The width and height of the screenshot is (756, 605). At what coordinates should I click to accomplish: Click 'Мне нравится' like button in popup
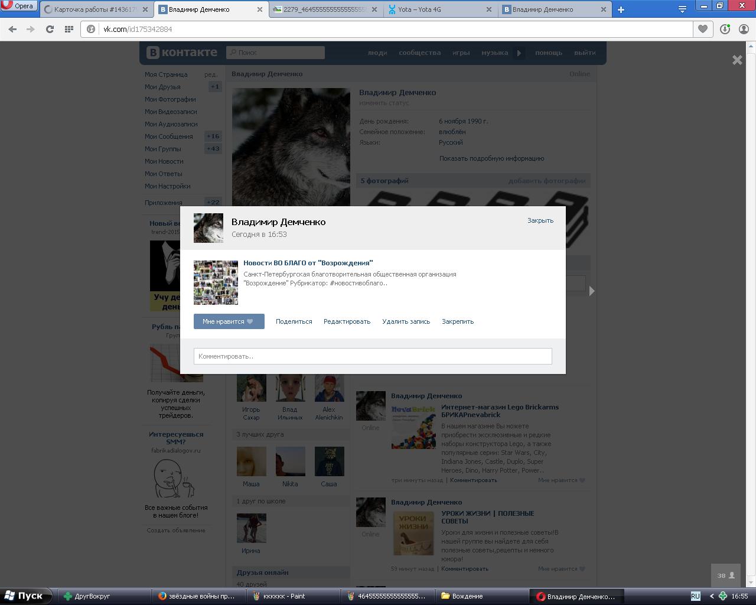(229, 321)
